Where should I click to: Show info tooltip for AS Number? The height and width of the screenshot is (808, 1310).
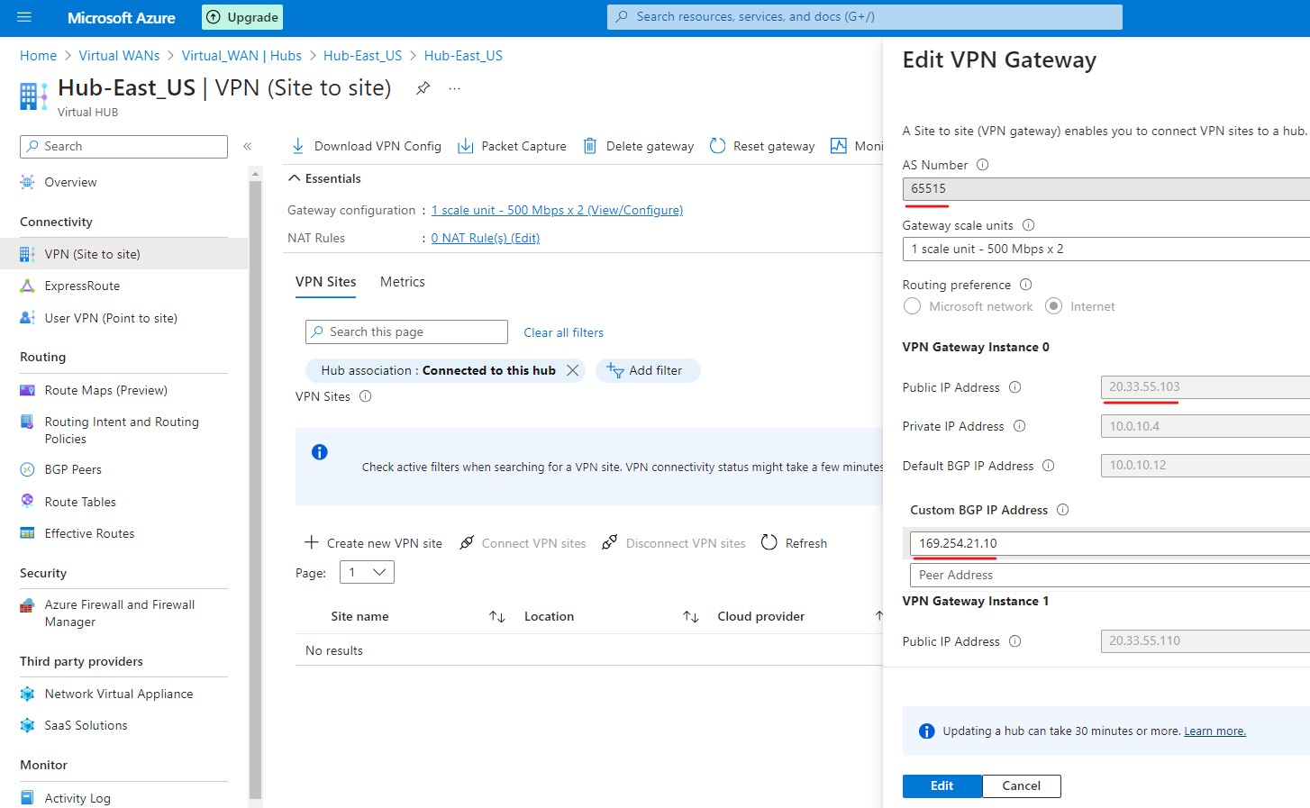pos(983,165)
